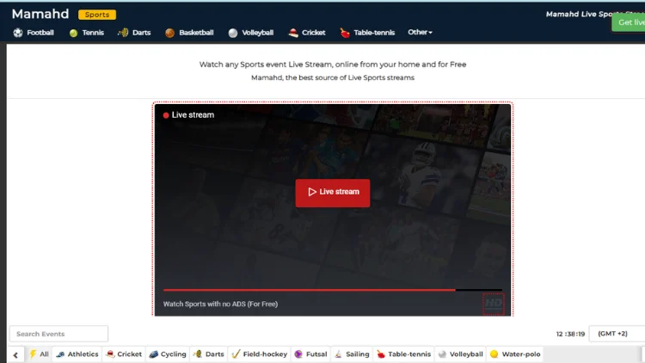This screenshot has width=645, height=363.
Task: Click the Tennis ball icon in navbar
Action: point(73,33)
